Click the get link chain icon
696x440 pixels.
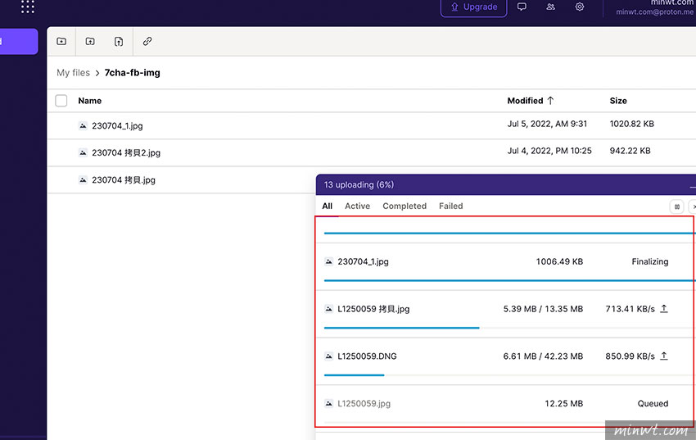[x=147, y=41]
